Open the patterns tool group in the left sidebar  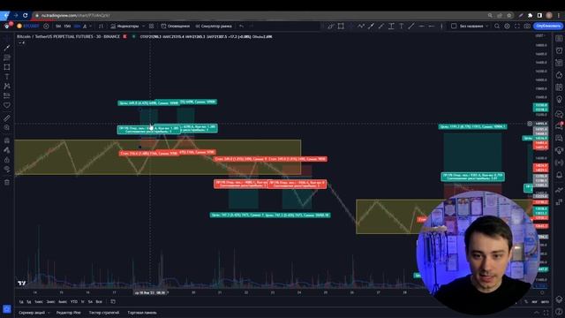7,87
